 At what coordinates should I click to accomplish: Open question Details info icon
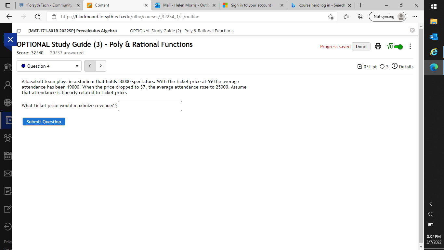[395, 66]
